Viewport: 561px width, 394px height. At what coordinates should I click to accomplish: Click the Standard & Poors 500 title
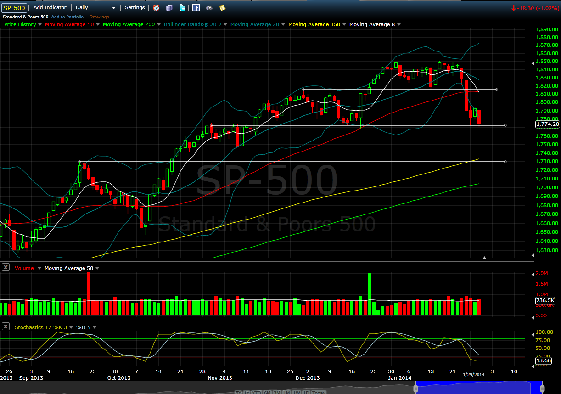[x=26, y=17]
